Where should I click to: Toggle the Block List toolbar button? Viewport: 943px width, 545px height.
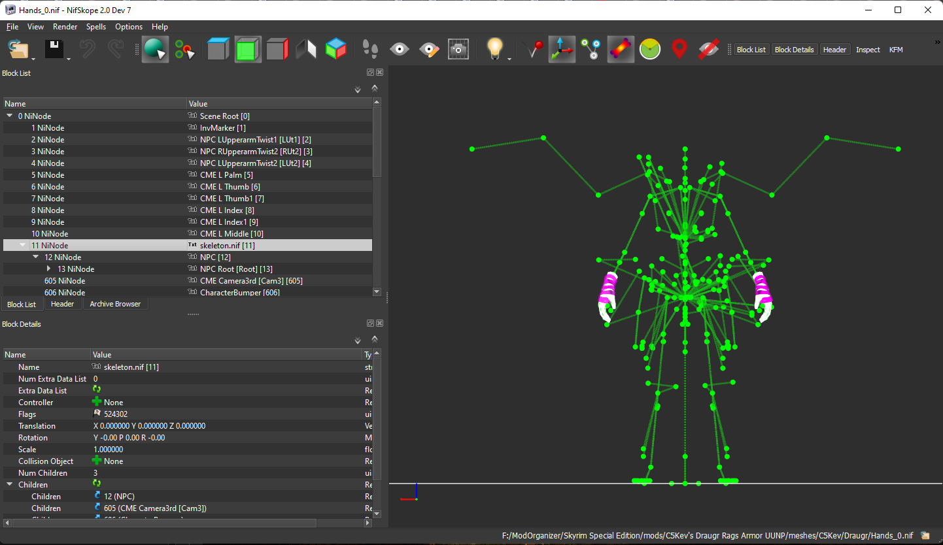coord(751,50)
